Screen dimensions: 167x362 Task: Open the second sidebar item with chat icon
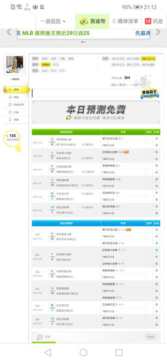pyautogui.click(x=16, y=97)
